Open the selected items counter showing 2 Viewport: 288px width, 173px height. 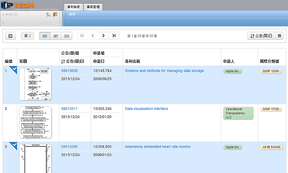(27, 36)
